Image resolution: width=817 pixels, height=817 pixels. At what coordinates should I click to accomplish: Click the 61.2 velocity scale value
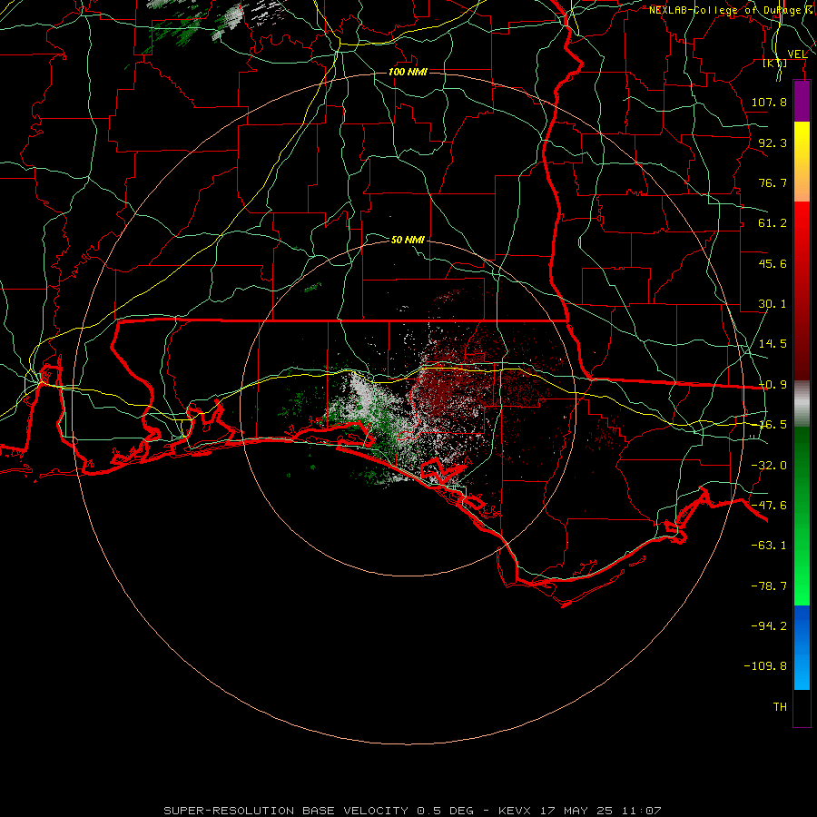click(x=773, y=223)
